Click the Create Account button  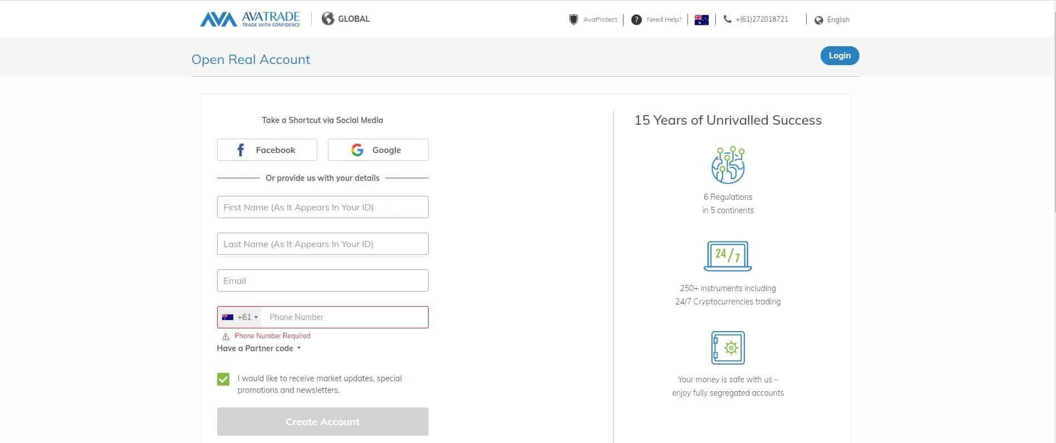coord(323,421)
